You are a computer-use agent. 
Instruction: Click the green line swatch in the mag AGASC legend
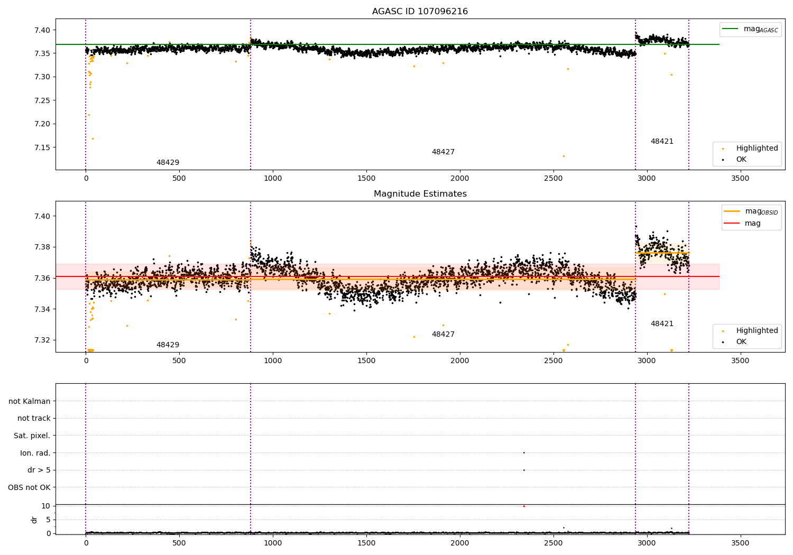pos(730,29)
